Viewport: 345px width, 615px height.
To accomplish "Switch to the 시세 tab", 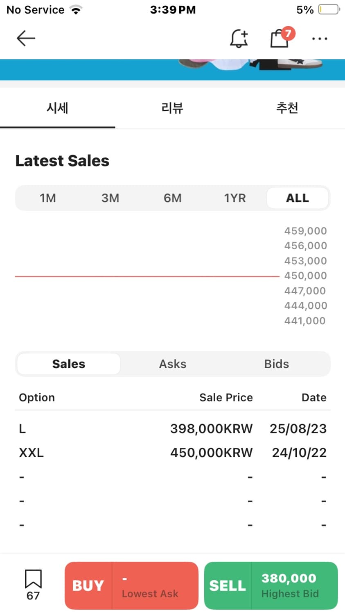I will [x=57, y=108].
